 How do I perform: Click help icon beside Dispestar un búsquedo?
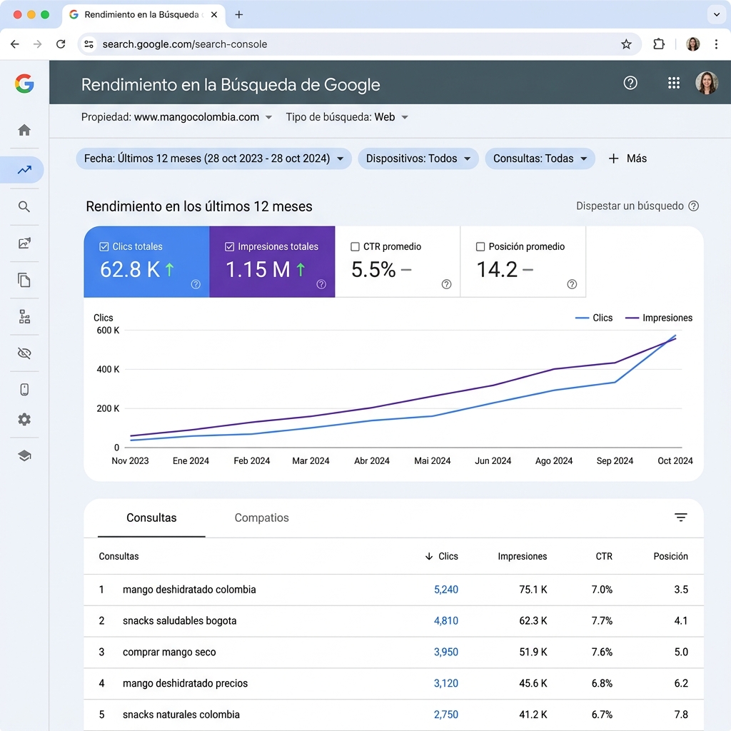[x=694, y=206]
